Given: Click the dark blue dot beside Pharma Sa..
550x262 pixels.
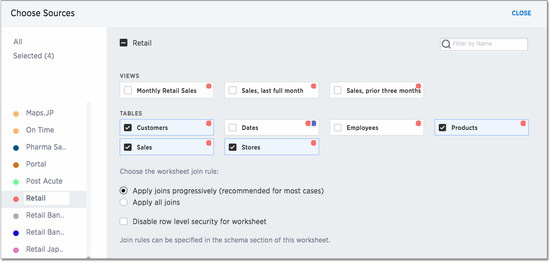Looking at the screenshot, I should click(16, 148).
